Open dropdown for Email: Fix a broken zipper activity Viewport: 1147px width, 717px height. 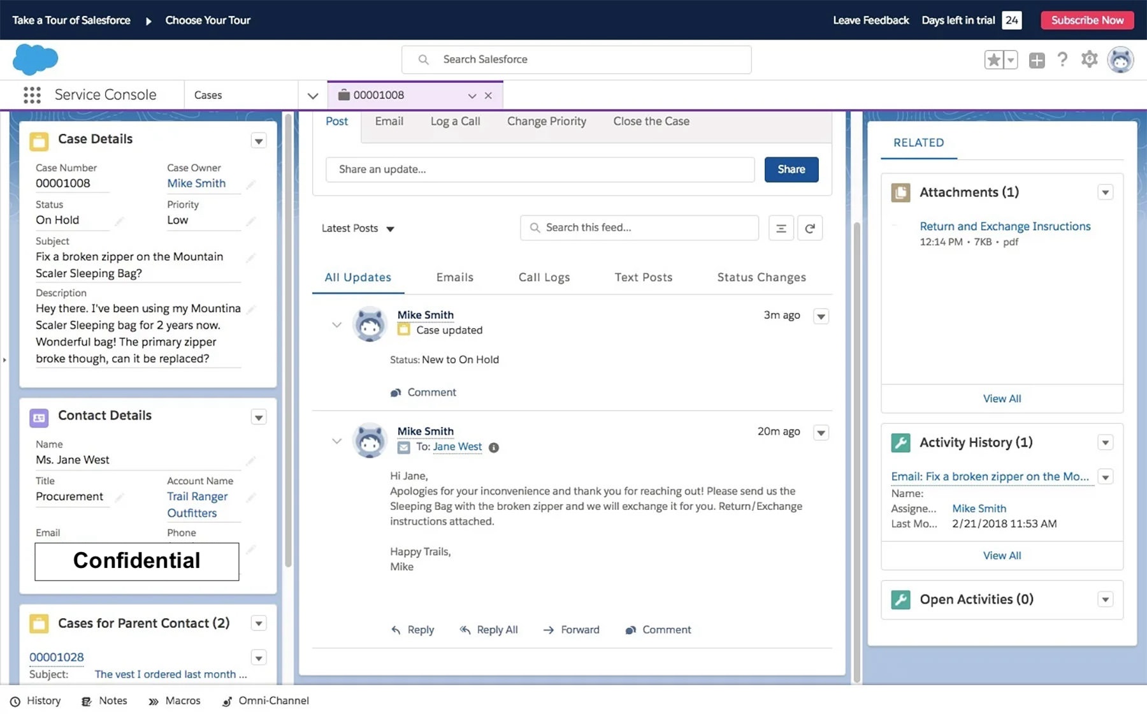tap(1106, 477)
